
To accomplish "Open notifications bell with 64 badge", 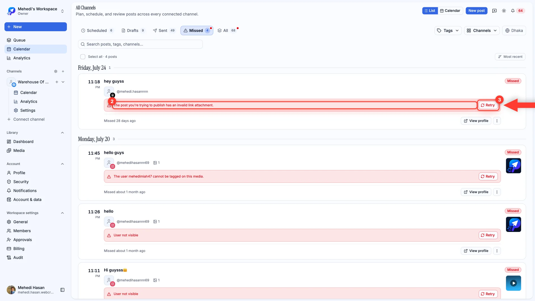I will (517, 11).
